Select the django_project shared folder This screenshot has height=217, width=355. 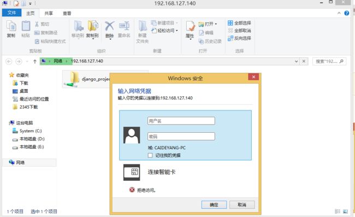[x=87, y=79]
